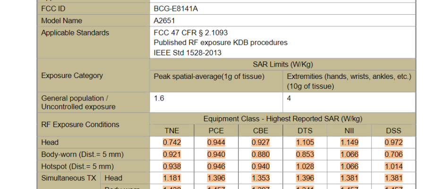
Task: Select Body-worn DSS value 0.706
Action: pos(393,155)
